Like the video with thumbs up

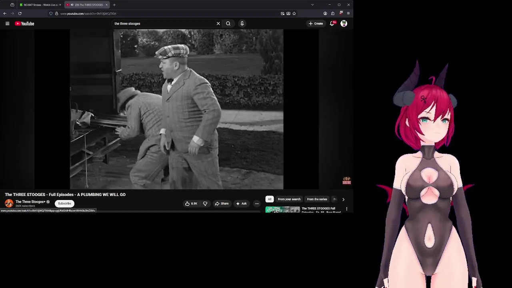(191, 204)
